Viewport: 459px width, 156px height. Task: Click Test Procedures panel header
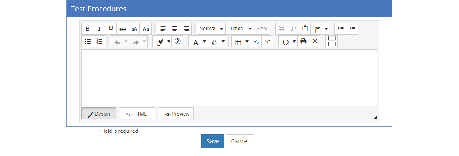point(229,9)
